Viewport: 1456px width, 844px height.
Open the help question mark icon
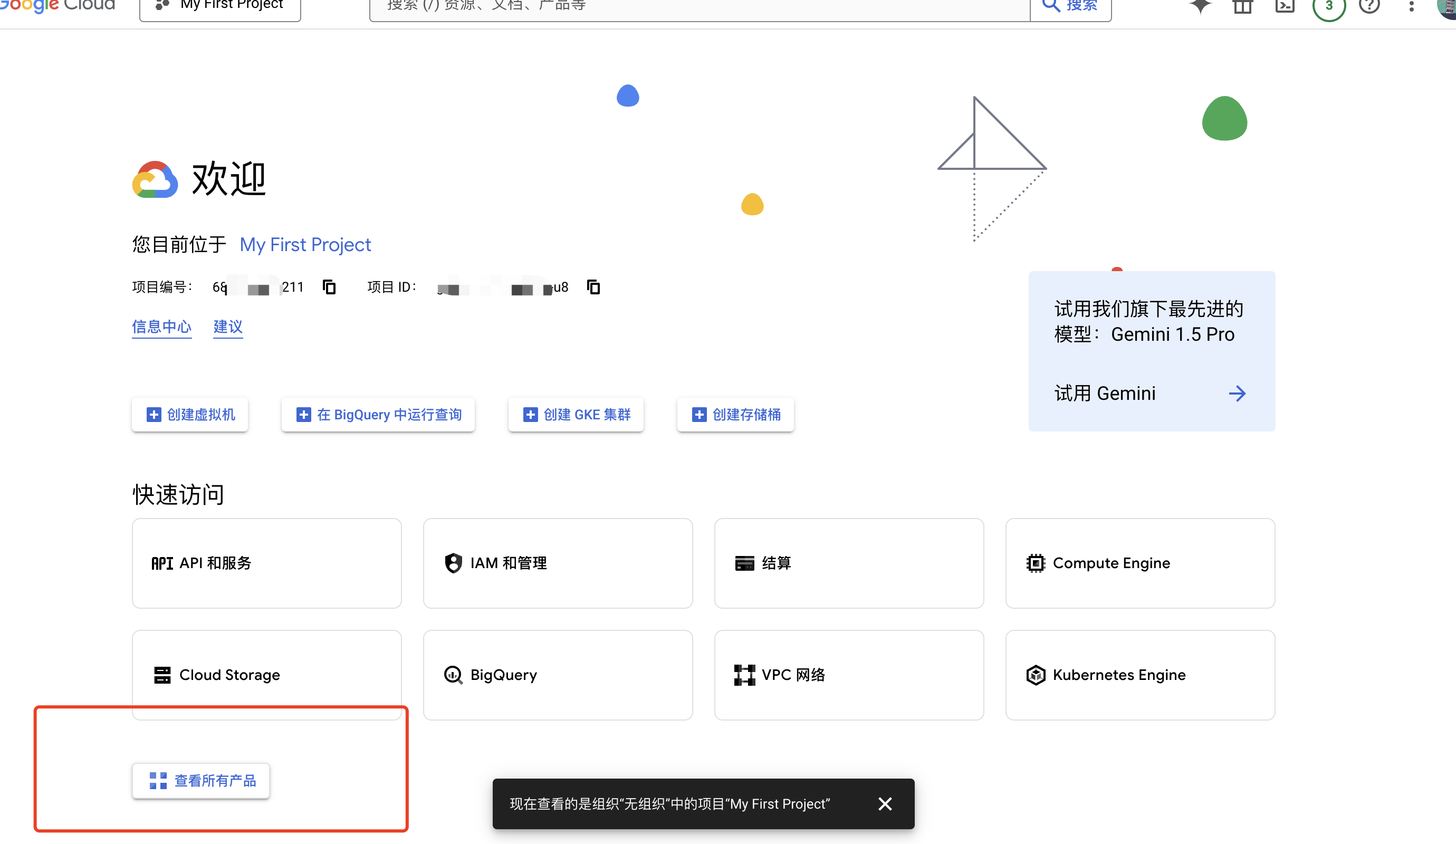click(1369, 6)
